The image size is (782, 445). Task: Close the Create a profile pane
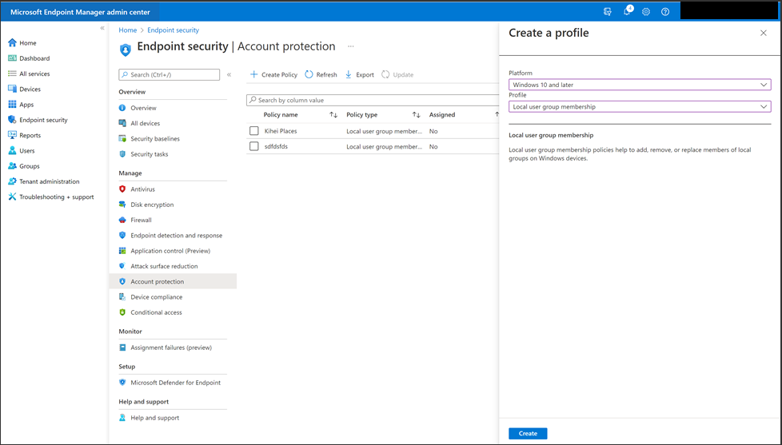point(764,33)
